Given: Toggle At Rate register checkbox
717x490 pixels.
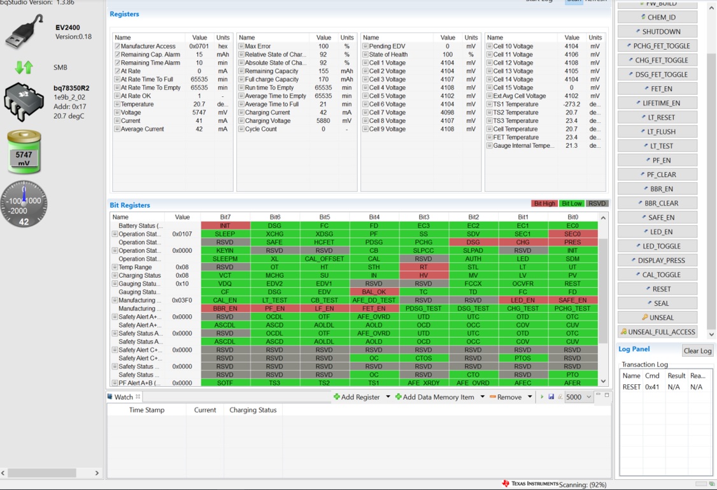Looking at the screenshot, I should coord(117,71).
